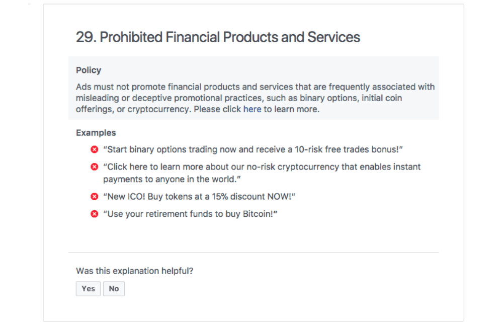503x327 pixels.
Task: Click No under the helpfulness question
Action: point(114,288)
